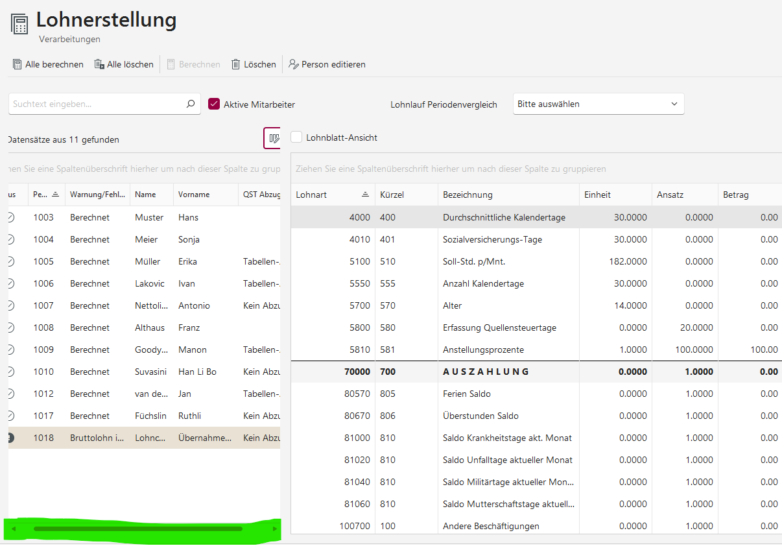The image size is (782, 546).
Task: Click the Löschen trash icon
Action: (236, 64)
